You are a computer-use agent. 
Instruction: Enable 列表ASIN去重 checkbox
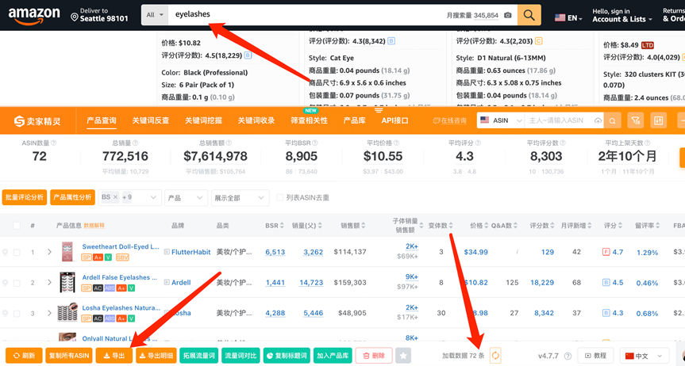pos(279,197)
